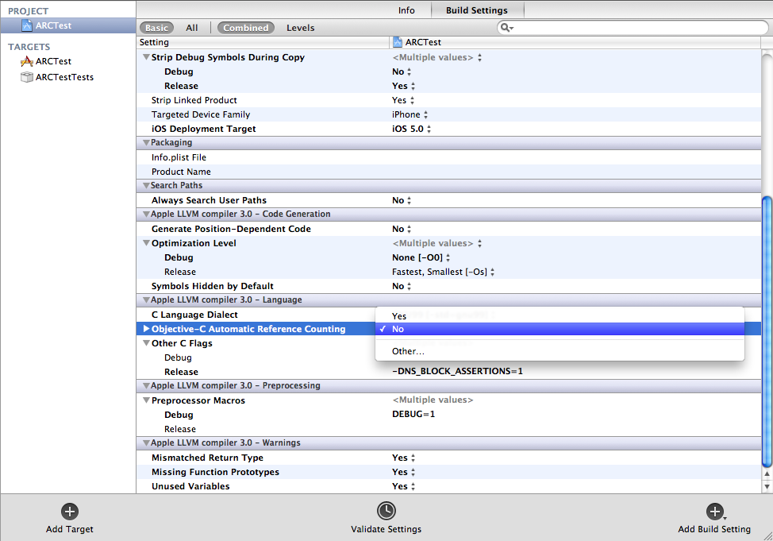Select Other C Flags Debug row

pyautogui.click(x=256, y=357)
